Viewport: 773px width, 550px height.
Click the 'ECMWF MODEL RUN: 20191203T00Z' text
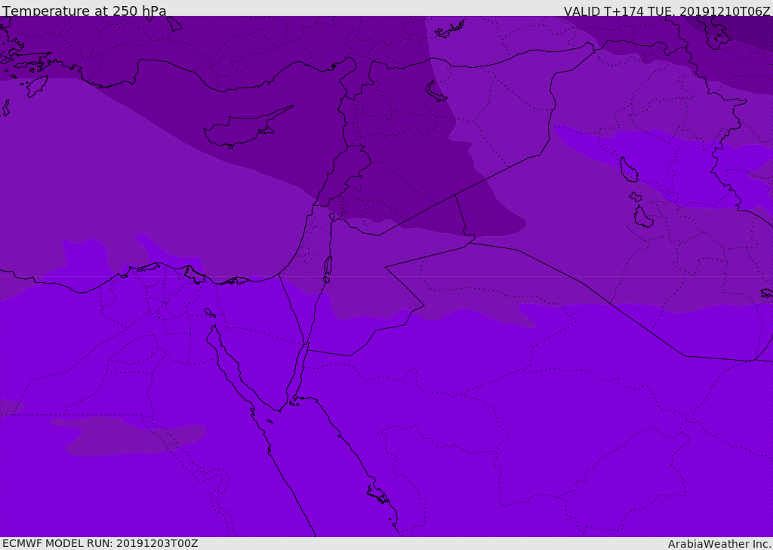100,544
